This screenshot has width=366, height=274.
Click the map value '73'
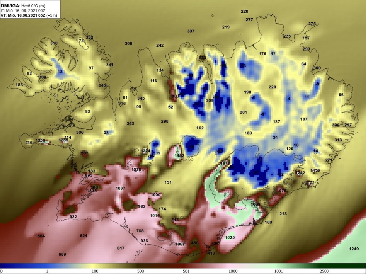click(x=81, y=41)
